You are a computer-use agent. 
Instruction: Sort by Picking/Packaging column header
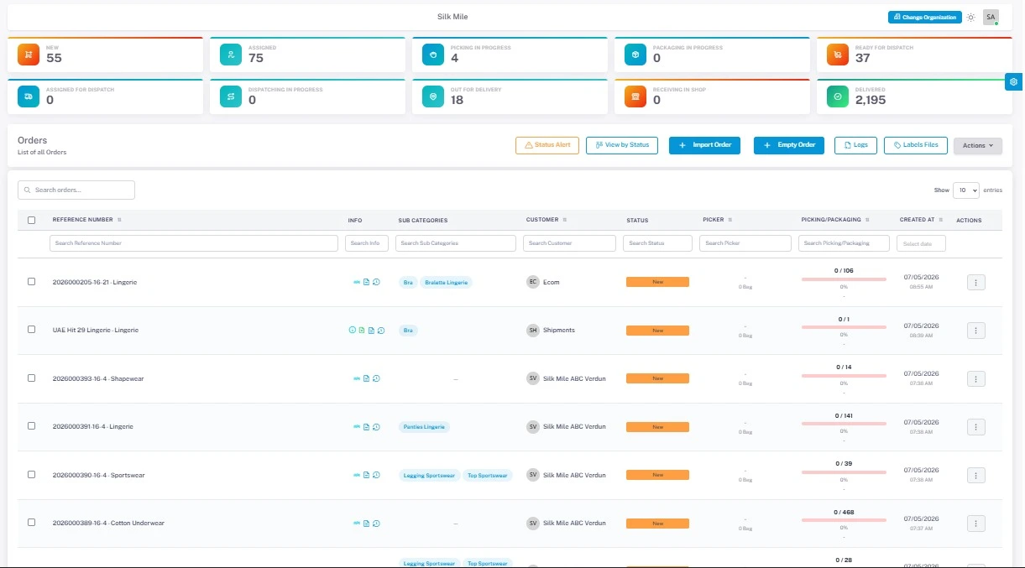(834, 220)
